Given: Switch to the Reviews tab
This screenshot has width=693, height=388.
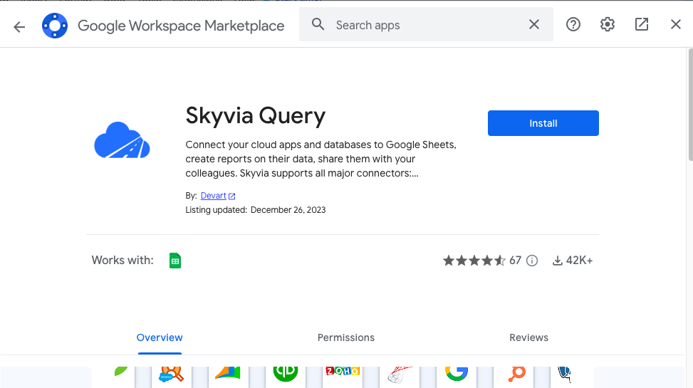Looking at the screenshot, I should pyautogui.click(x=528, y=337).
